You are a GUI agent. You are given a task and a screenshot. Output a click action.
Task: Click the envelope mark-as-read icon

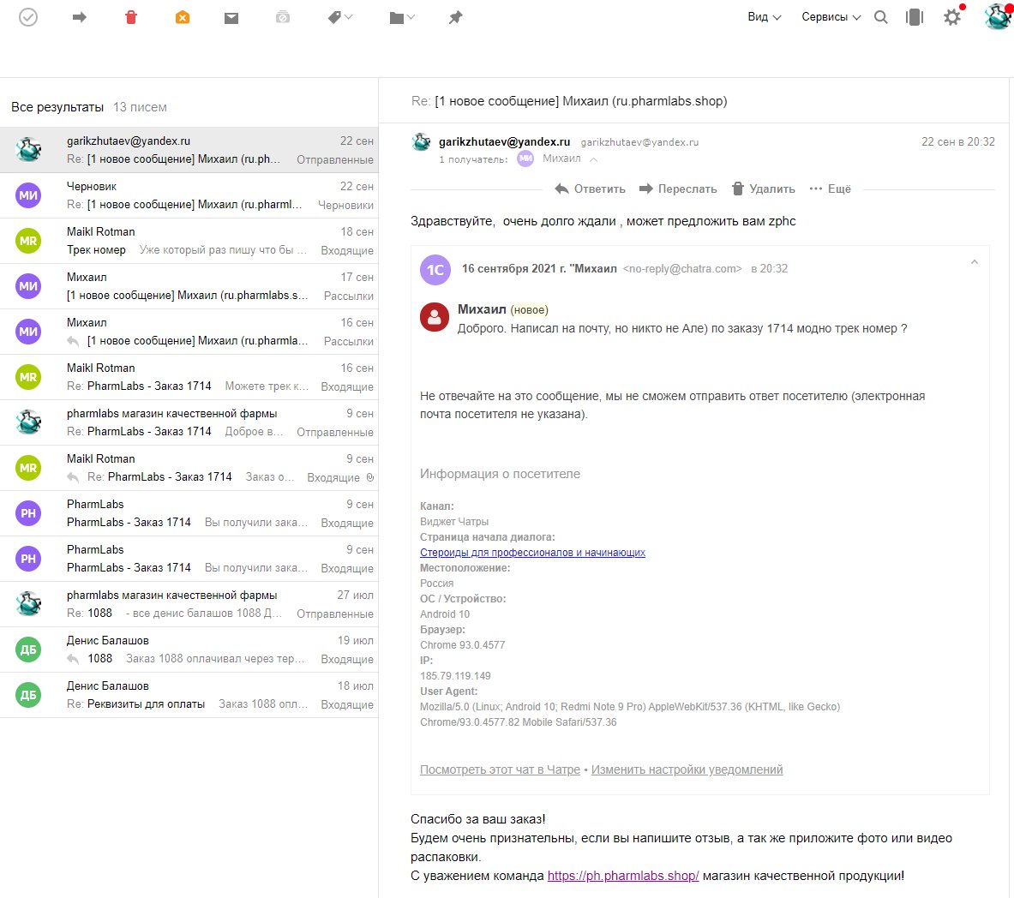(231, 17)
